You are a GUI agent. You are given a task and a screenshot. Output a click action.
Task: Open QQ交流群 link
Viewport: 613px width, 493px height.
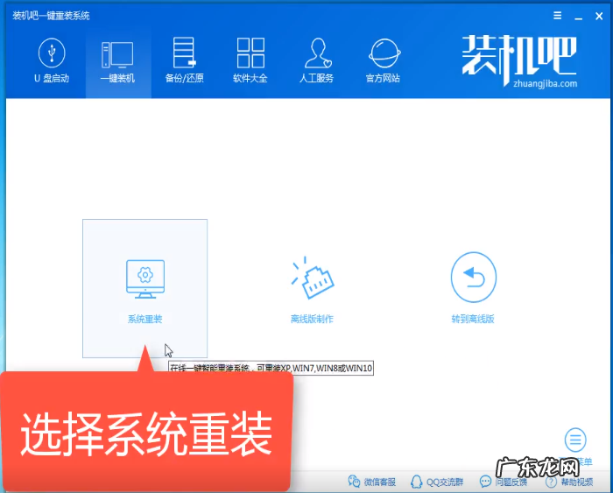(x=437, y=482)
